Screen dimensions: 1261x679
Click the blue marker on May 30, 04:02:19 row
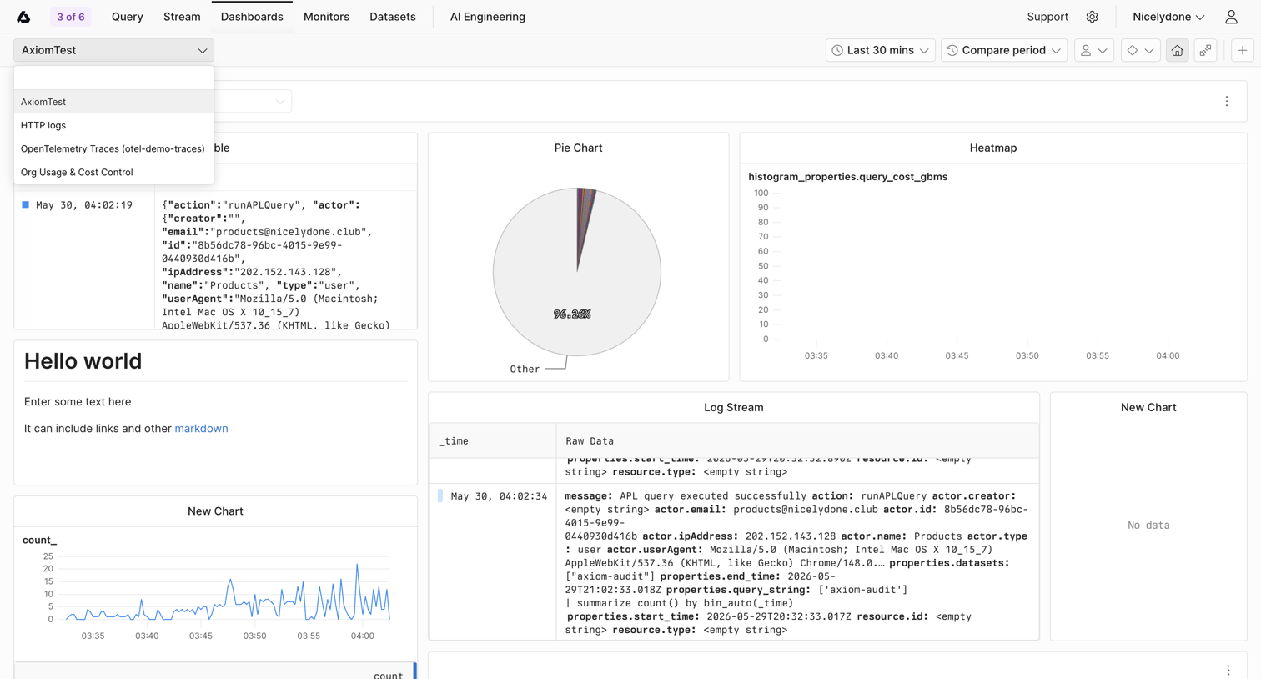tap(25, 204)
